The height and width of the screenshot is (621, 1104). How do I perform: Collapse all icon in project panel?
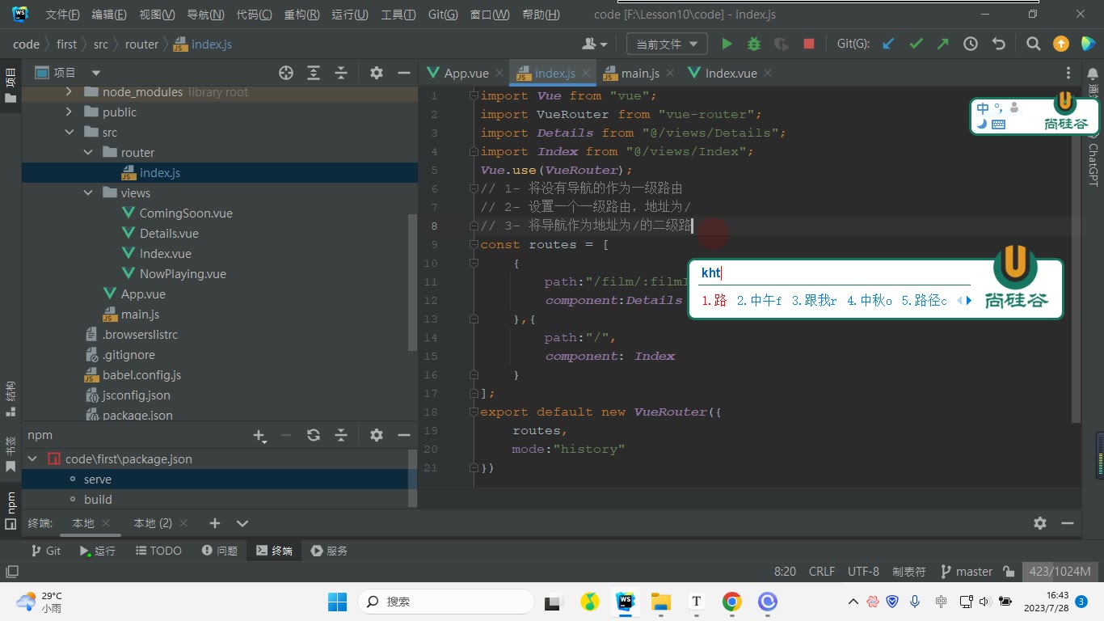(x=341, y=73)
